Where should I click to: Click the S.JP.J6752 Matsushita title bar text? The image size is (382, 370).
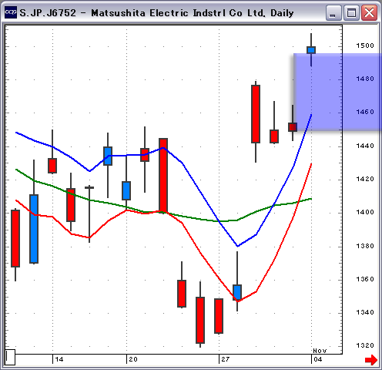point(156,13)
